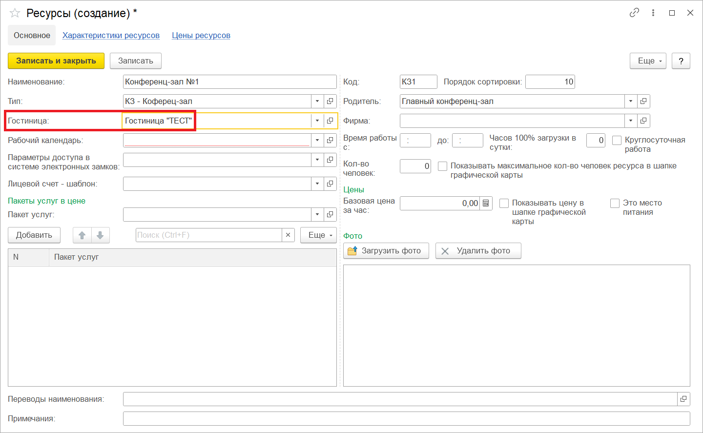Focus the Переводы наименования field
The width and height of the screenshot is (703, 433).
[x=400, y=399]
